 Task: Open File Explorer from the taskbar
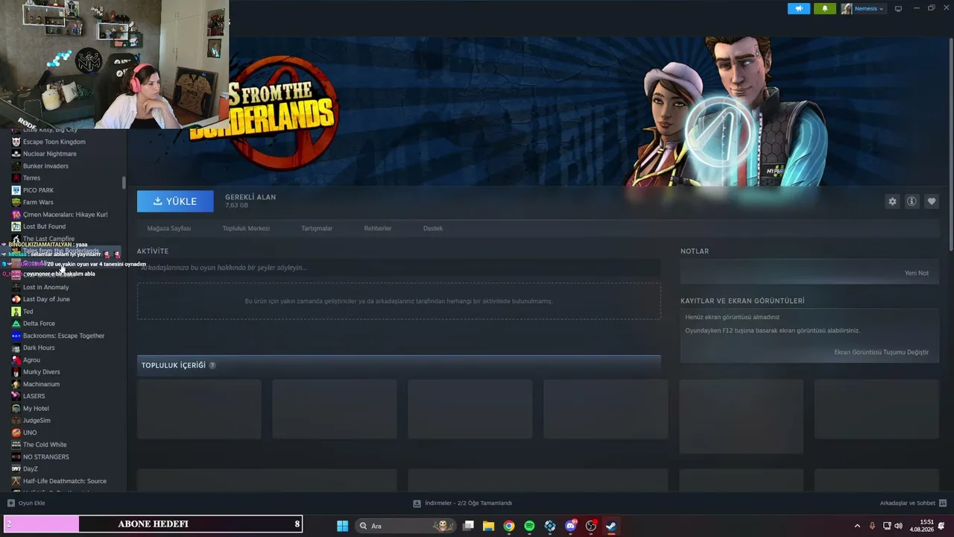tap(488, 526)
